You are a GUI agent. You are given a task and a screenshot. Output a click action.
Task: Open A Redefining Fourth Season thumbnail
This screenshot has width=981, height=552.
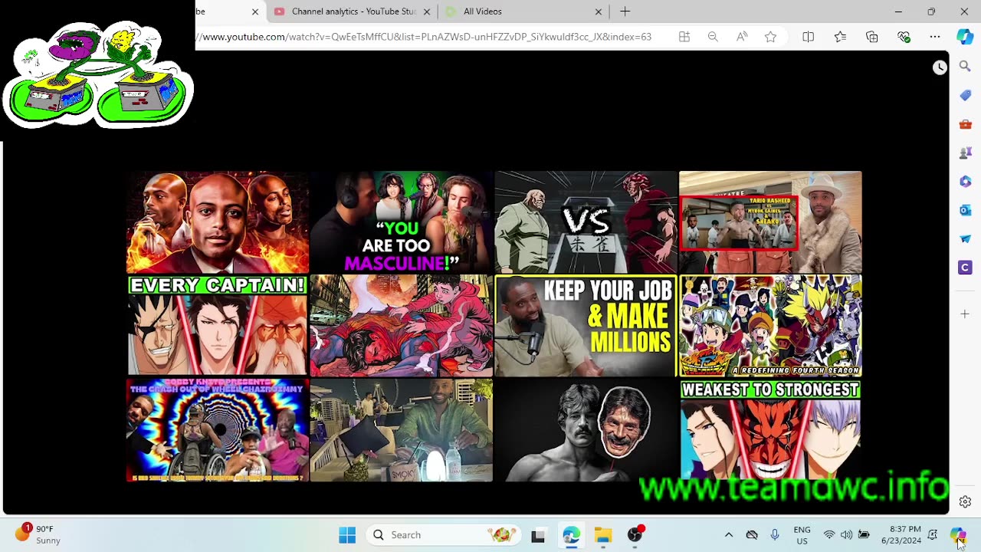(770, 326)
